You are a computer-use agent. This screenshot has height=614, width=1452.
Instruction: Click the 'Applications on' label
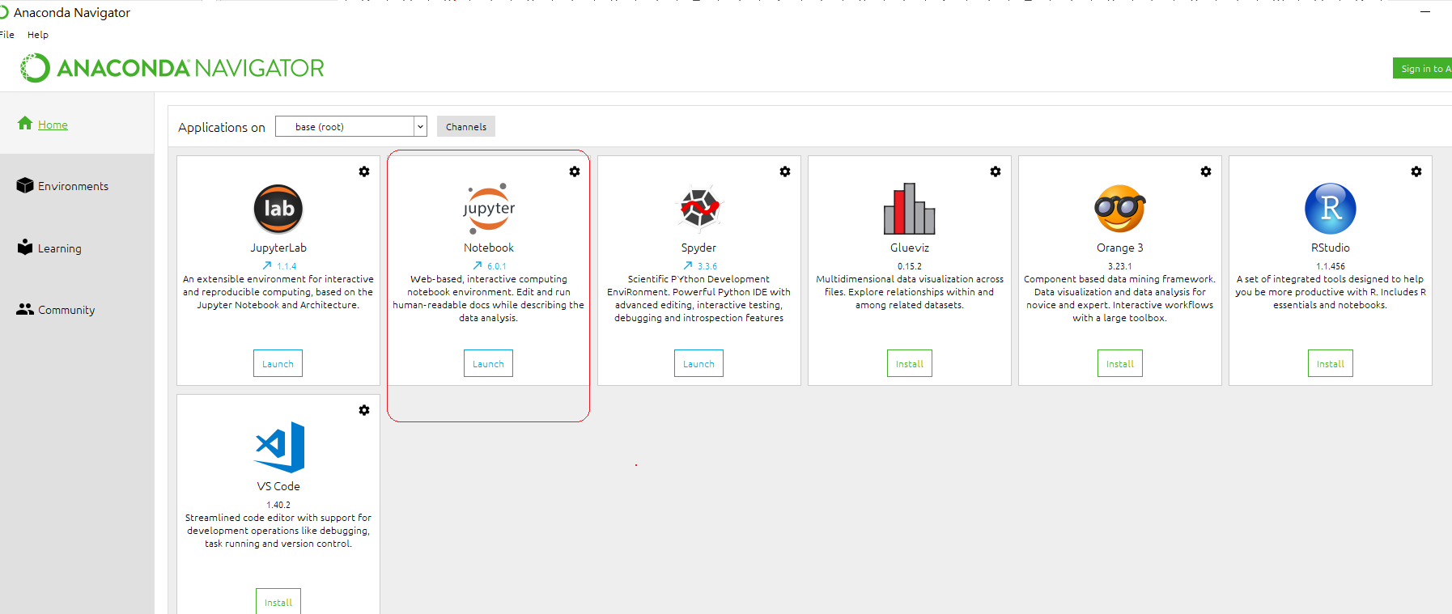222,127
